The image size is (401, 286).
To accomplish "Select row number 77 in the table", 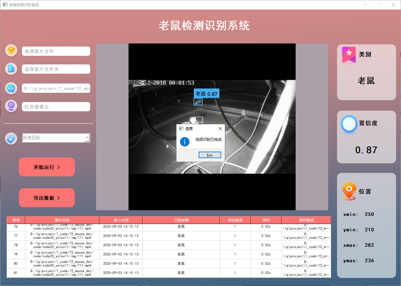I will pos(16,236).
